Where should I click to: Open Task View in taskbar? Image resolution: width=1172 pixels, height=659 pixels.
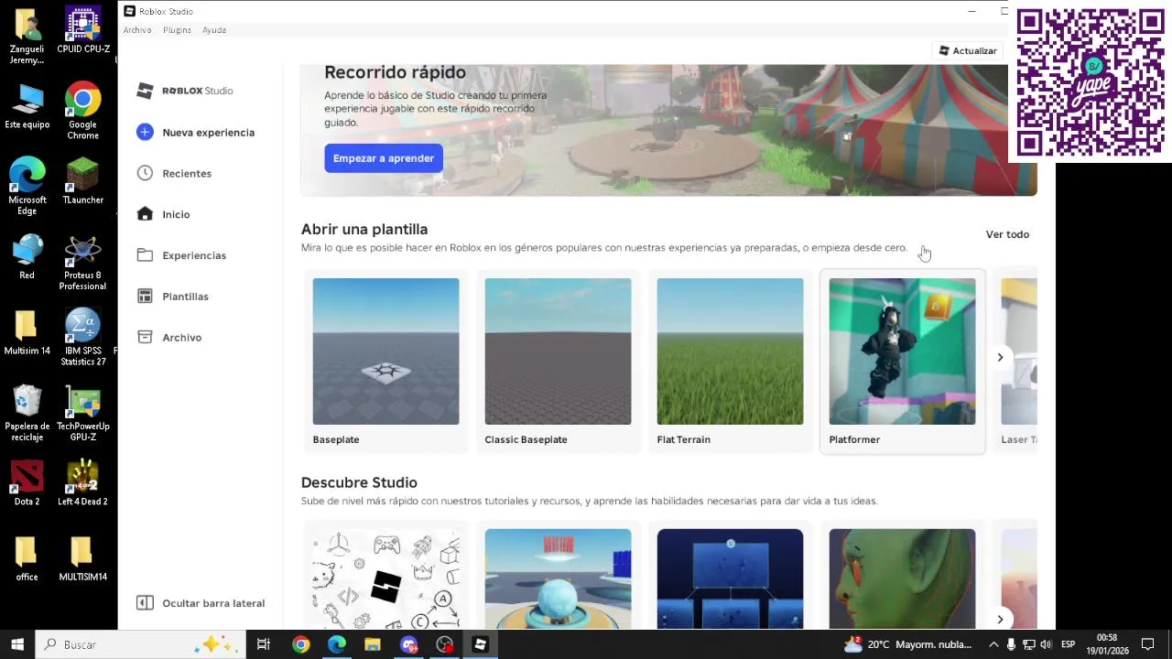click(x=263, y=644)
